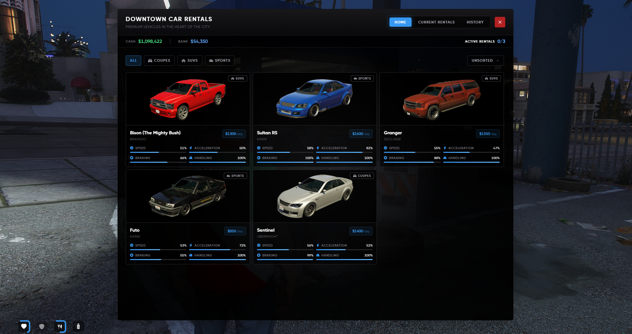The height and width of the screenshot is (334, 632).
Task: Click the speed icon on Granger card
Action: pyautogui.click(x=385, y=148)
